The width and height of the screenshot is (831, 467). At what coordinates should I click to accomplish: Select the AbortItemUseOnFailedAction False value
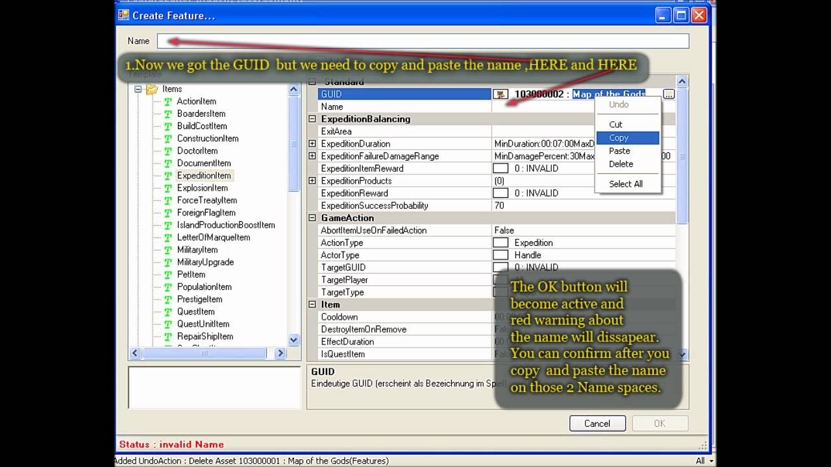[x=504, y=230]
